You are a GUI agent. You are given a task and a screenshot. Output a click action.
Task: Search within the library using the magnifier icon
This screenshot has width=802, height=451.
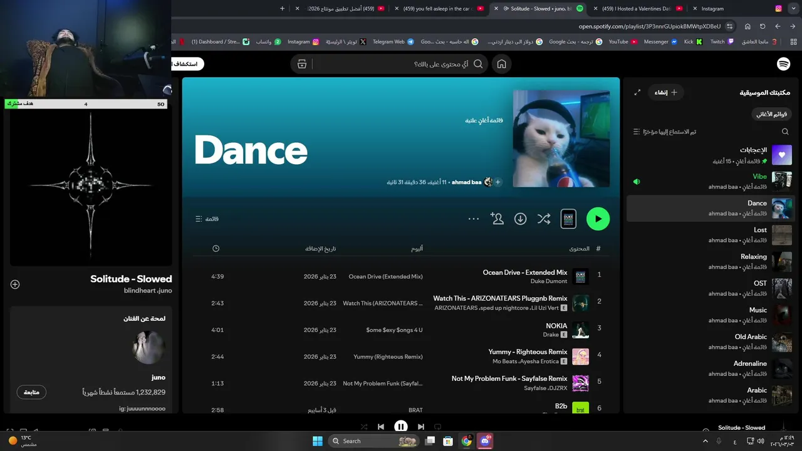pyautogui.click(x=785, y=132)
